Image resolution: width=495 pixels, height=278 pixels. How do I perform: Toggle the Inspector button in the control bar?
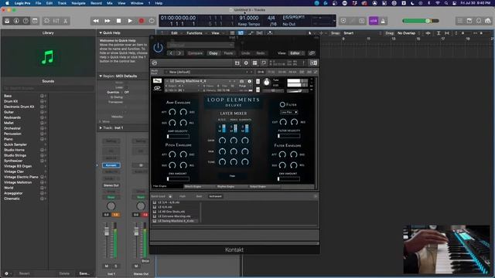coord(16,21)
